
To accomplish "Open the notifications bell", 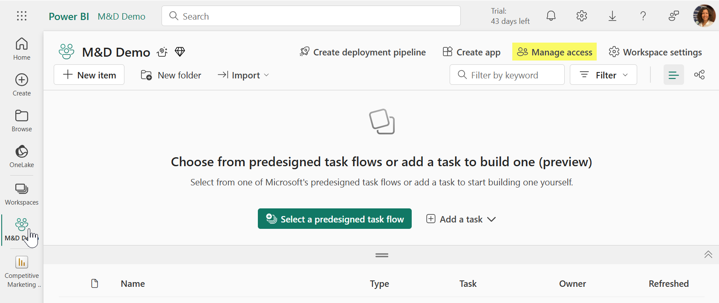I will [551, 16].
